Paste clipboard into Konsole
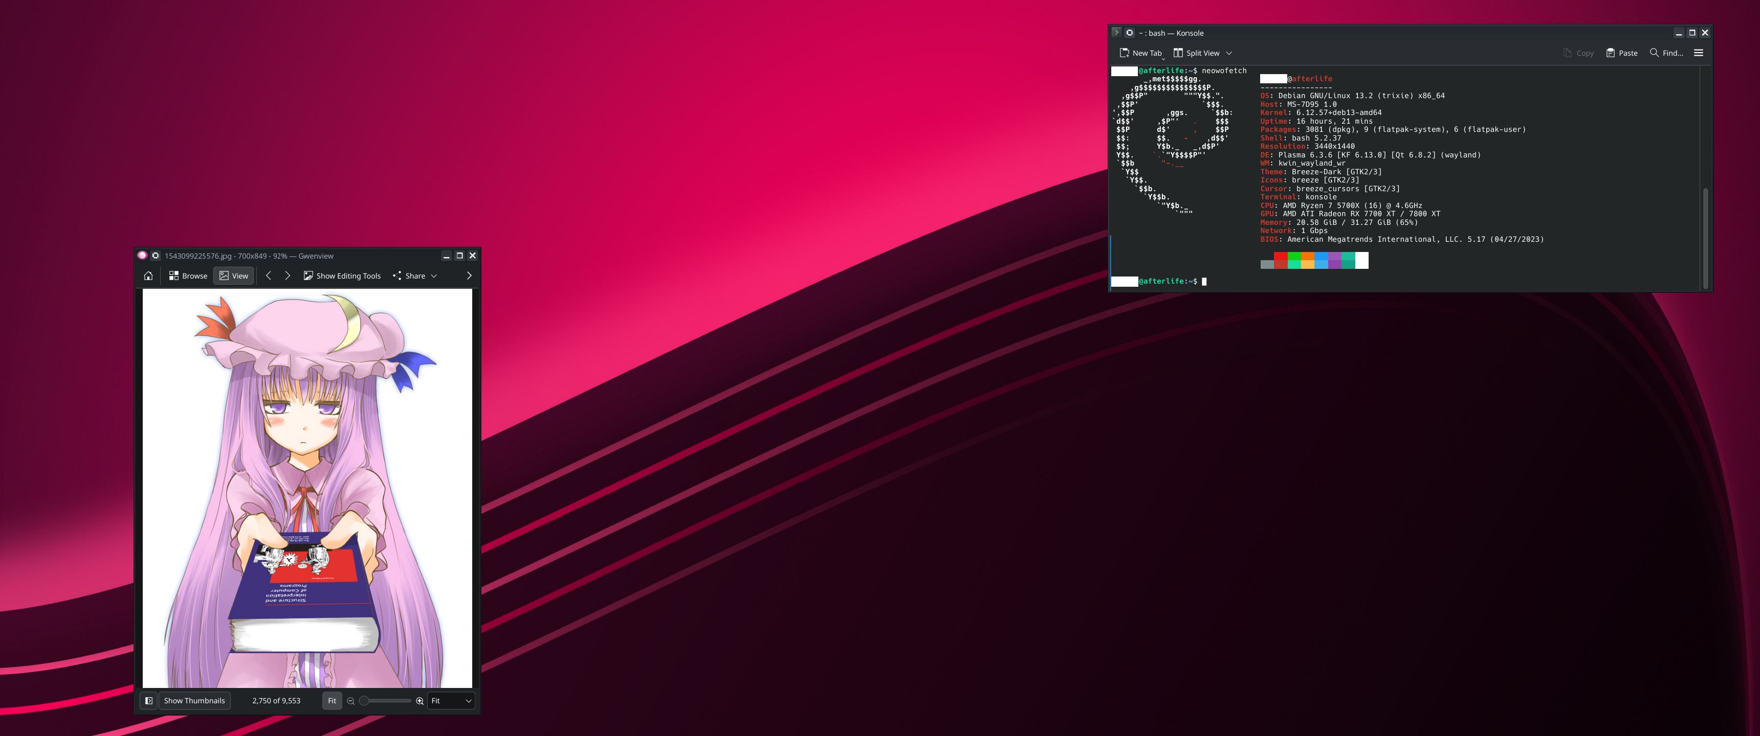 pyautogui.click(x=1621, y=53)
